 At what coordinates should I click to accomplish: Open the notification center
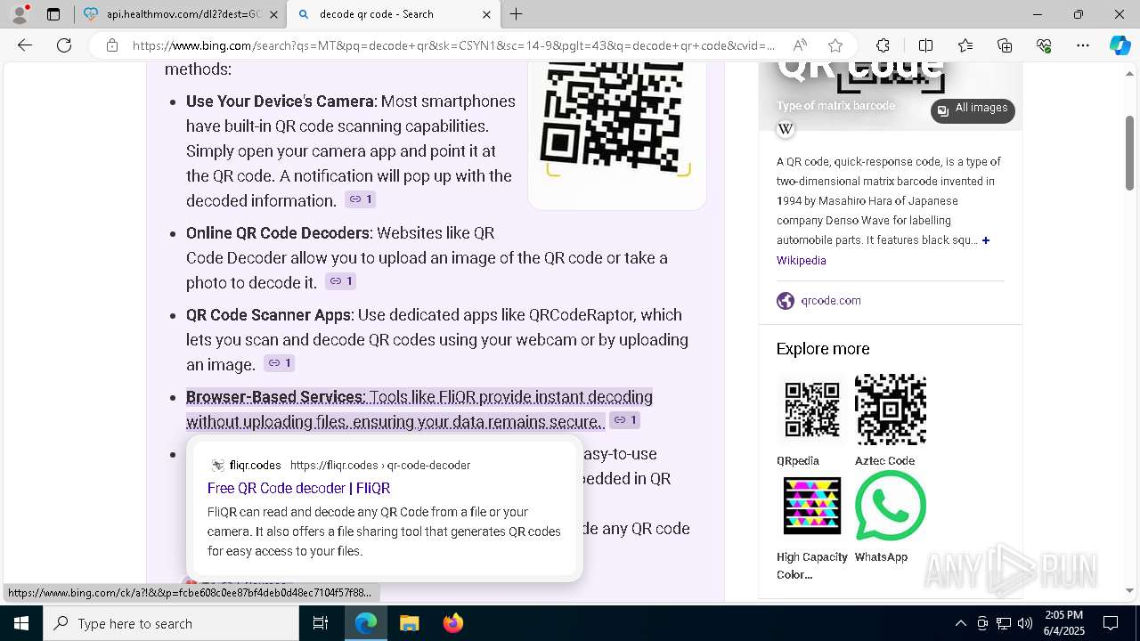(x=1111, y=623)
